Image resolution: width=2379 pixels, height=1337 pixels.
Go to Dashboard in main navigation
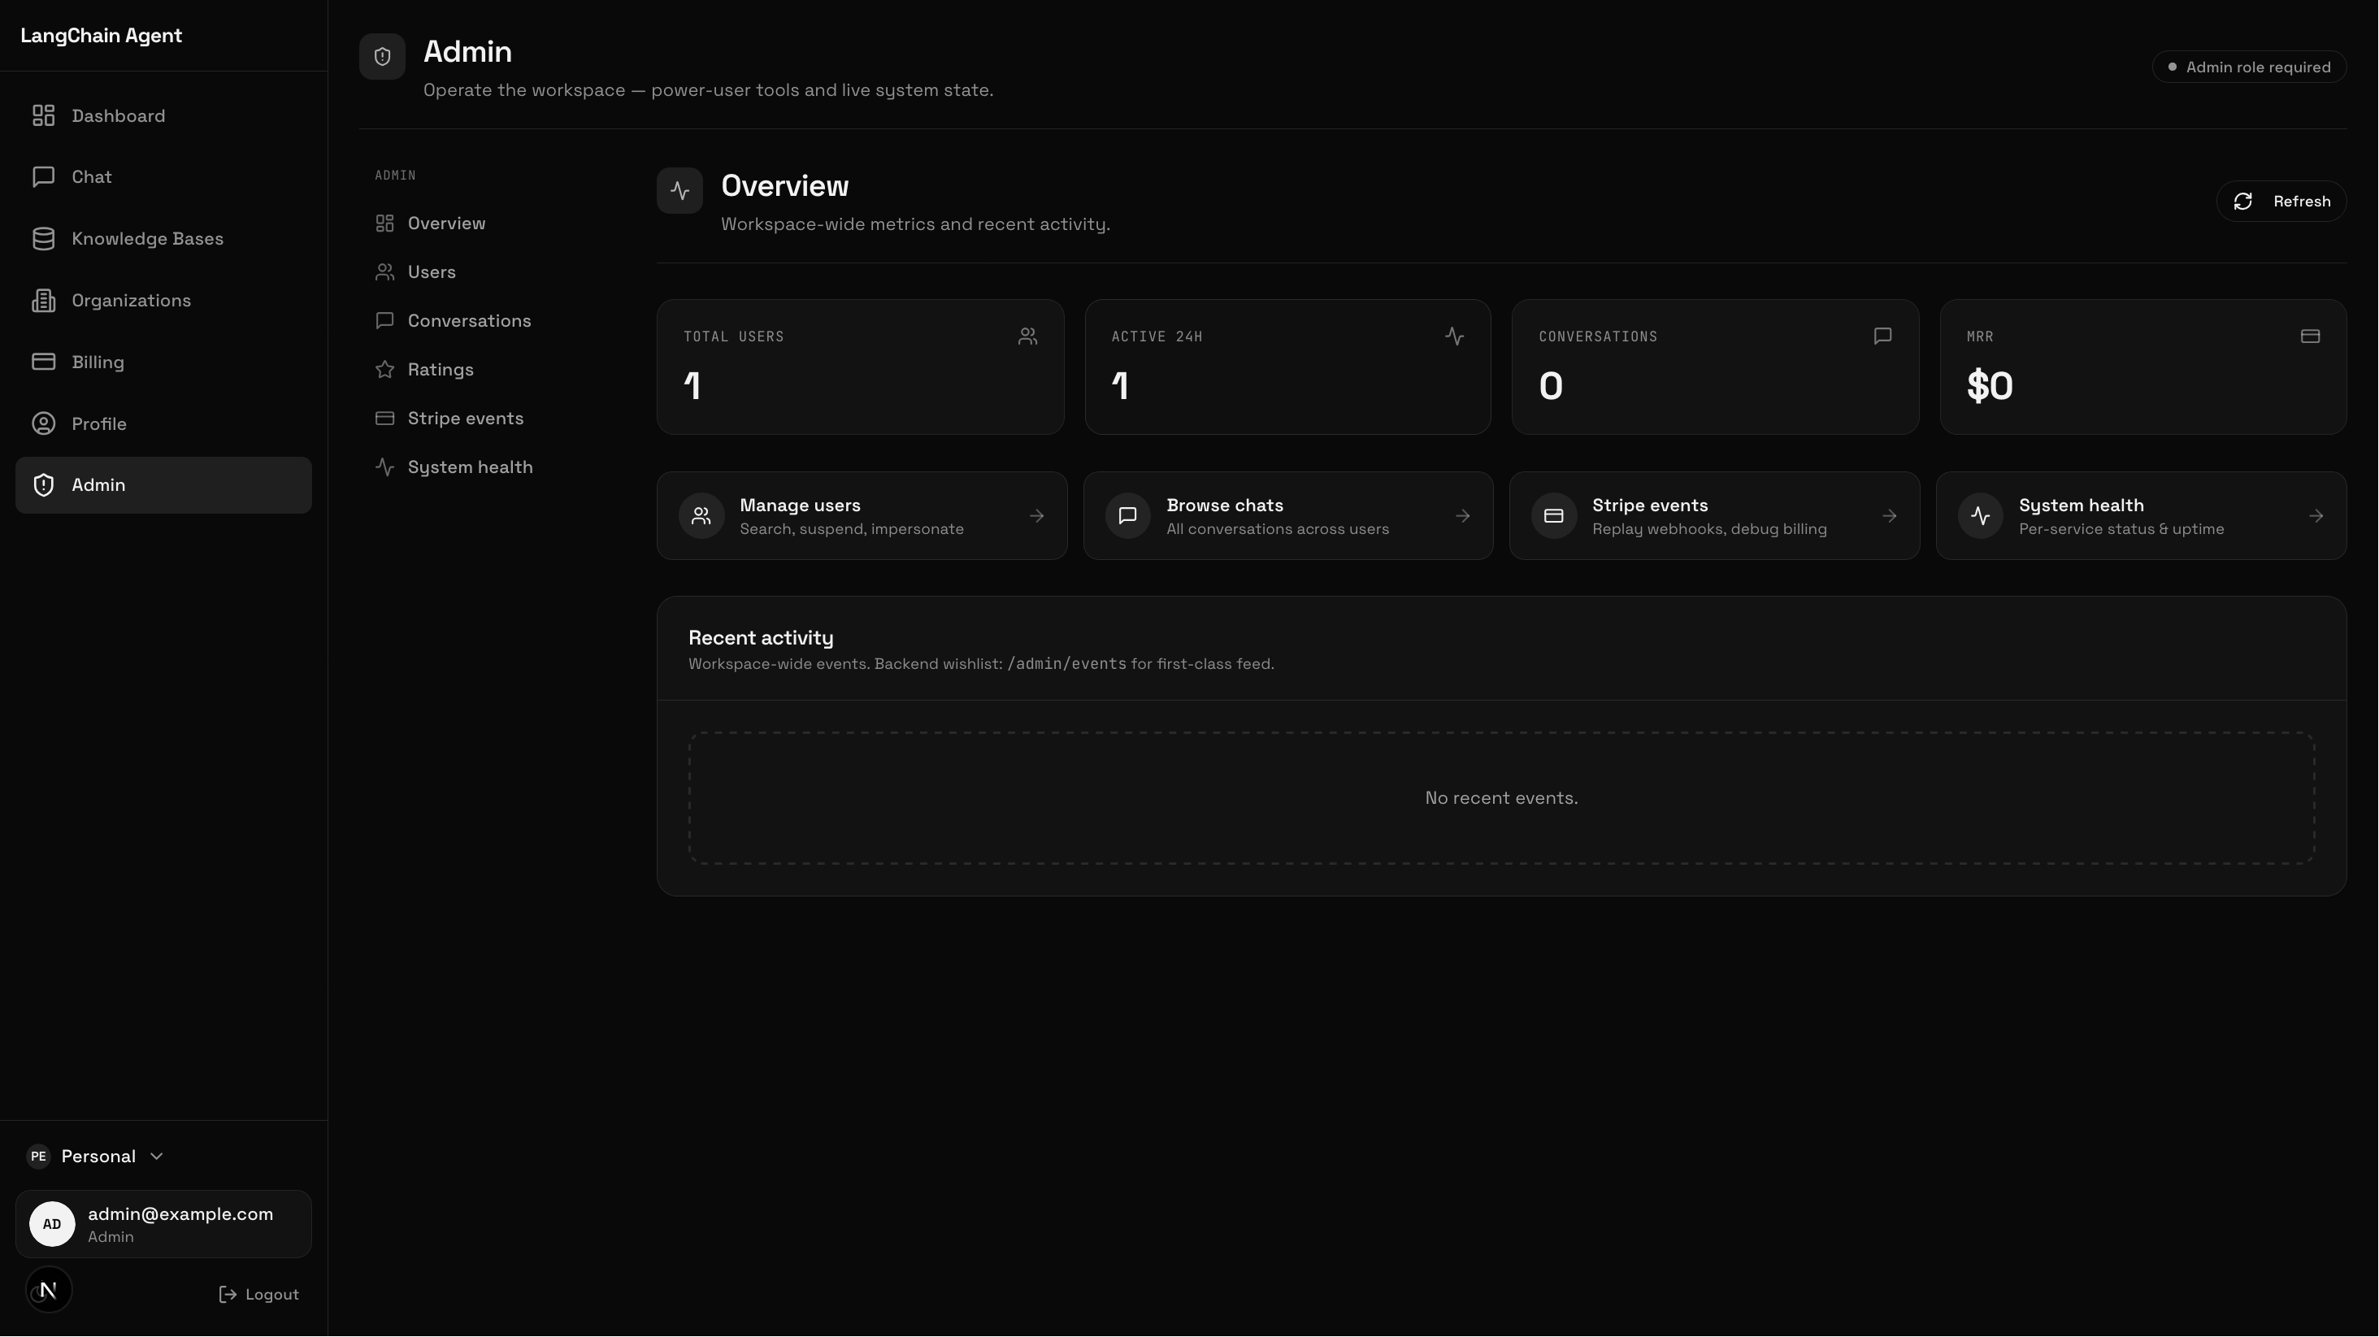point(163,115)
